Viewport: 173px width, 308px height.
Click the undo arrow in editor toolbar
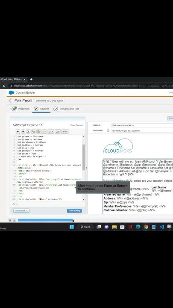click(18, 132)
